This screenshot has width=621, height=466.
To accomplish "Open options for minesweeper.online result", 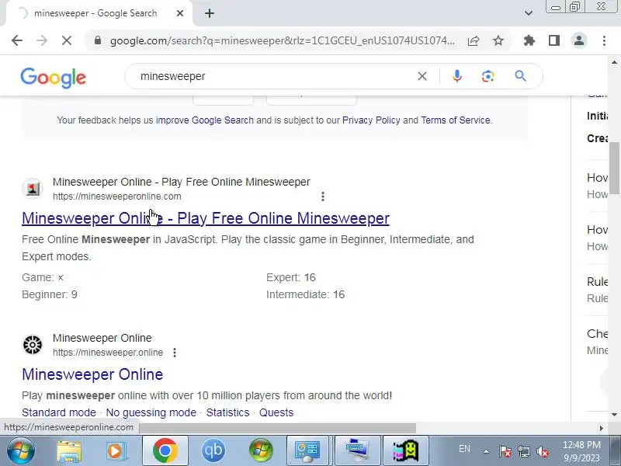I will (175, 353).
